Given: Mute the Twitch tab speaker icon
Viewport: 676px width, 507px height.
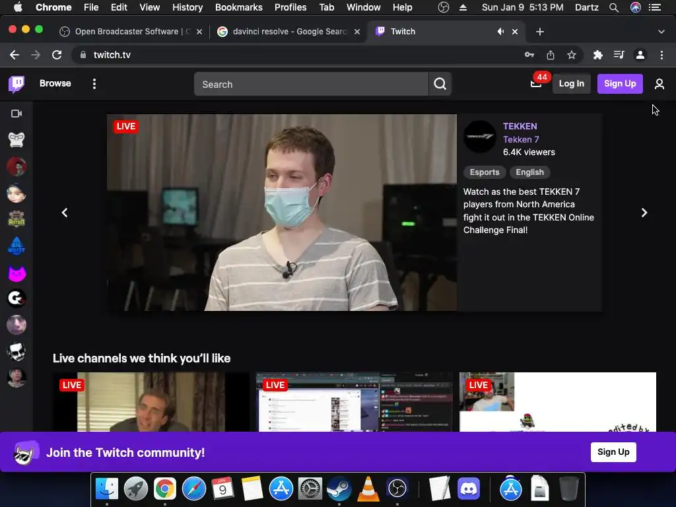Looking at the screenshot, I should point(500,32).
